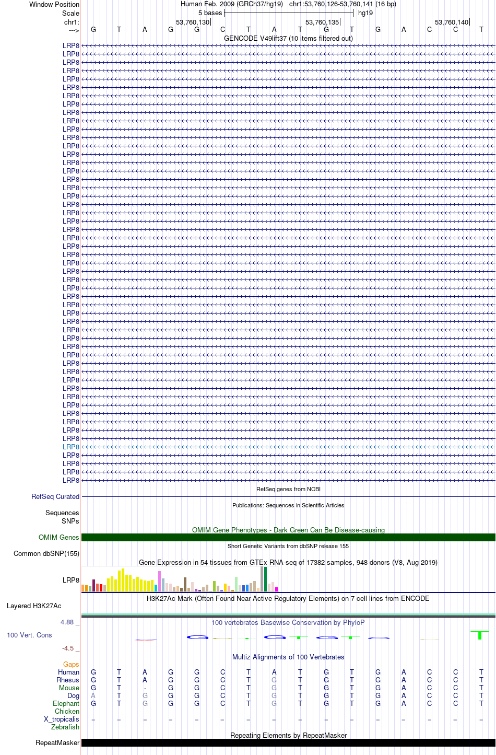
Task: Click the 53,760,130 ruler coordinate
Action: (193, 22)
